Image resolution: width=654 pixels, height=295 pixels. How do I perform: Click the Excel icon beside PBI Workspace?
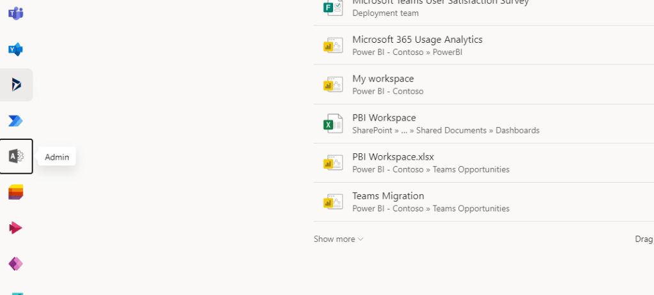(x=332, y=124)
